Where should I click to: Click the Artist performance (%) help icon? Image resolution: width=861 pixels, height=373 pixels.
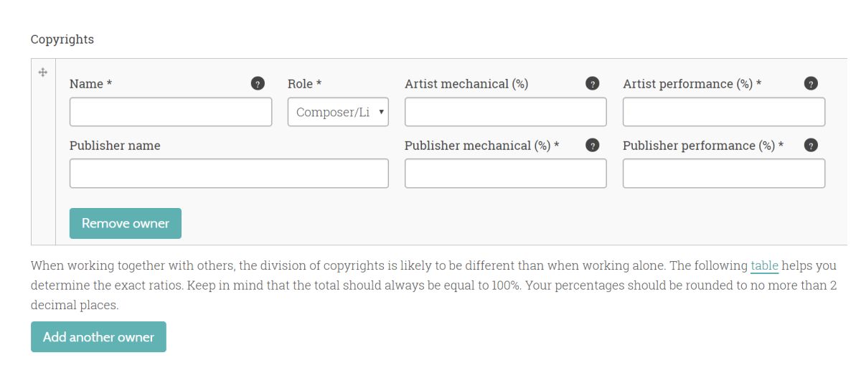[x=811, y=84]
